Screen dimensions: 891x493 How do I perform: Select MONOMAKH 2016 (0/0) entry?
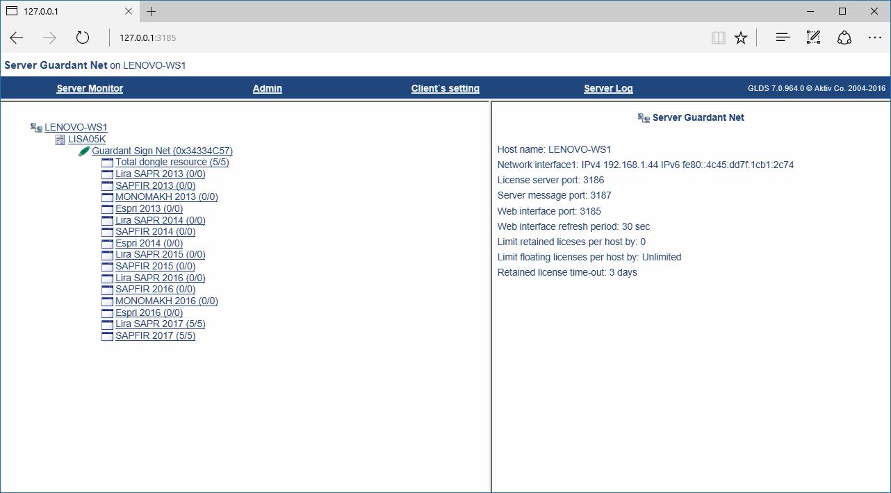pyautogui.click(x=166, y=301)
